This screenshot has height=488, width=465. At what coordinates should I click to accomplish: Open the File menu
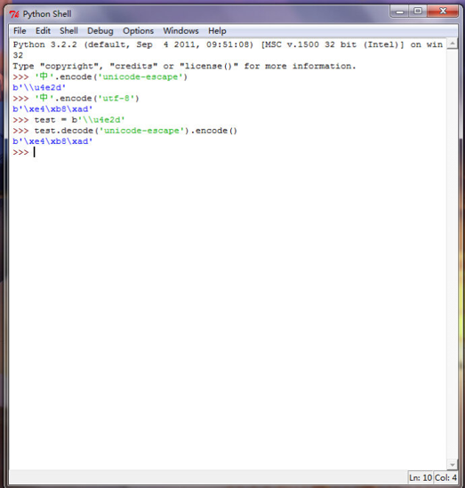(x=20, y=31)
